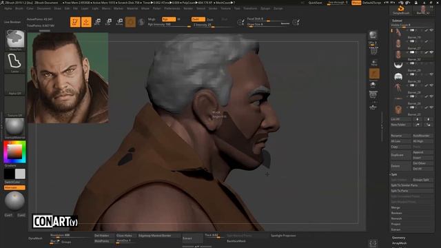Select the SimpleBrush tool thumbnail

pyautogui.click(x=401, y=10)
